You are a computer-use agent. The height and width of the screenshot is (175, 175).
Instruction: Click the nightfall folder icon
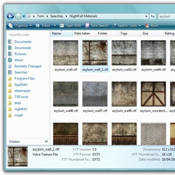(x=10, y=109)
